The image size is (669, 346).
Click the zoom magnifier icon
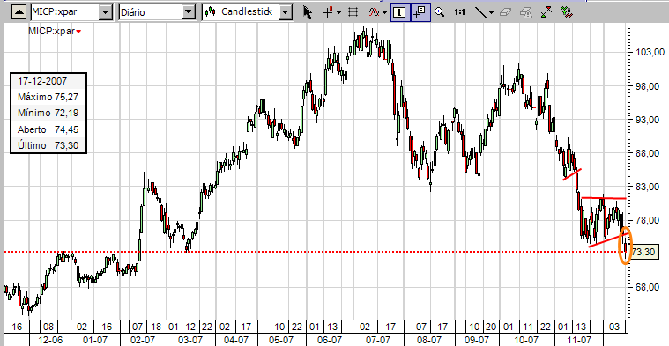(x=440, y=12)
